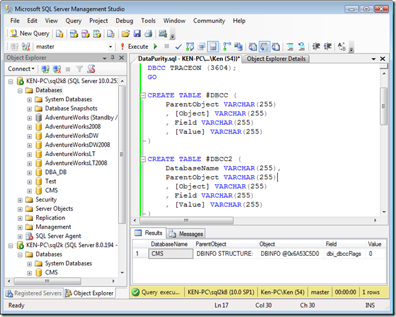The width and height of the screenshot is (396, 317).
Task: Click the green Debug play arrow
Action: [156, 46]
